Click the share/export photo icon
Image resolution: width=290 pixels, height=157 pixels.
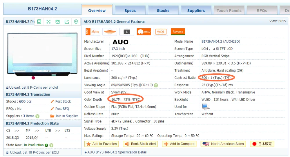(x=67, y=22)
